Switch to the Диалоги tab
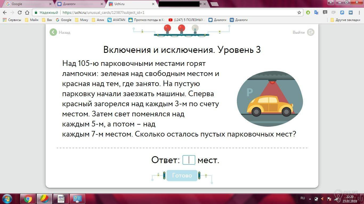The width and height of the screenshot is (364, 204). pyautogui.click(x=79, y=4)
